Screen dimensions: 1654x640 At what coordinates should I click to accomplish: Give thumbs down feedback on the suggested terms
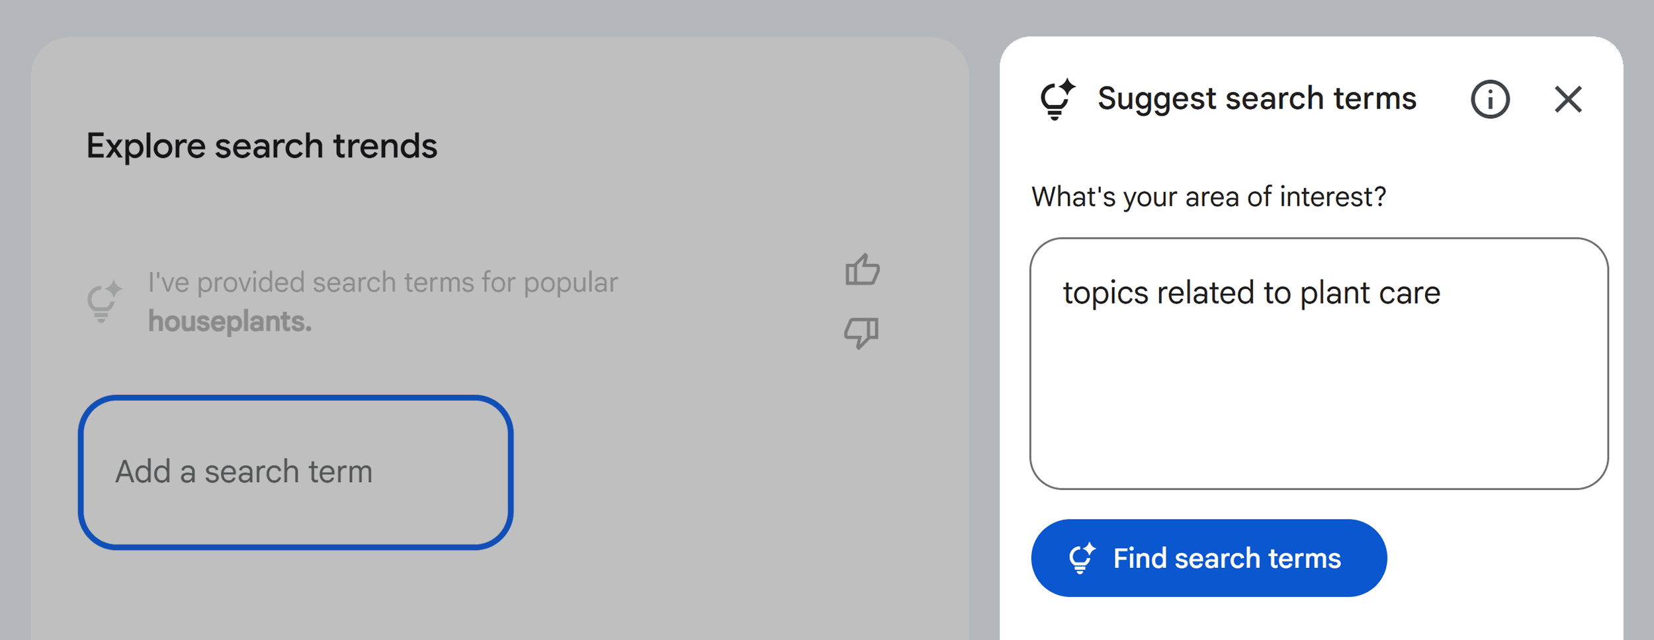click(x=862, y=333)
